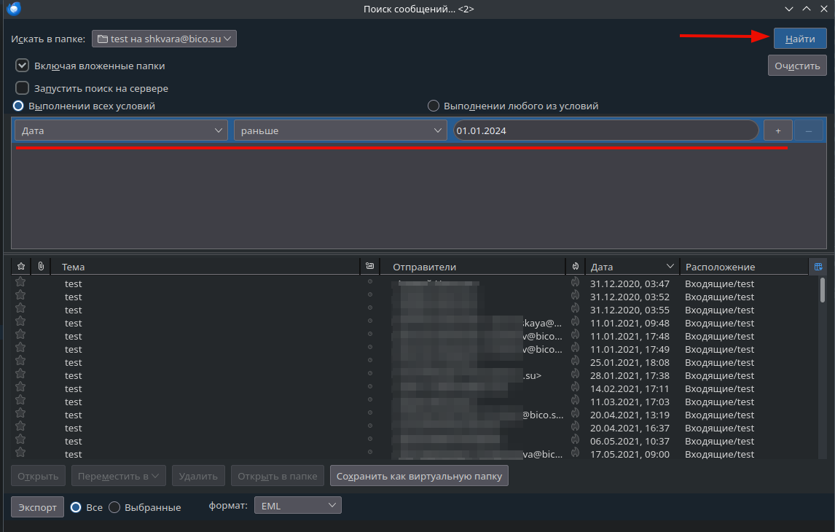
Task: Select date cell '11.01.2021, 09:48'
Action: [x=630, y=324]
